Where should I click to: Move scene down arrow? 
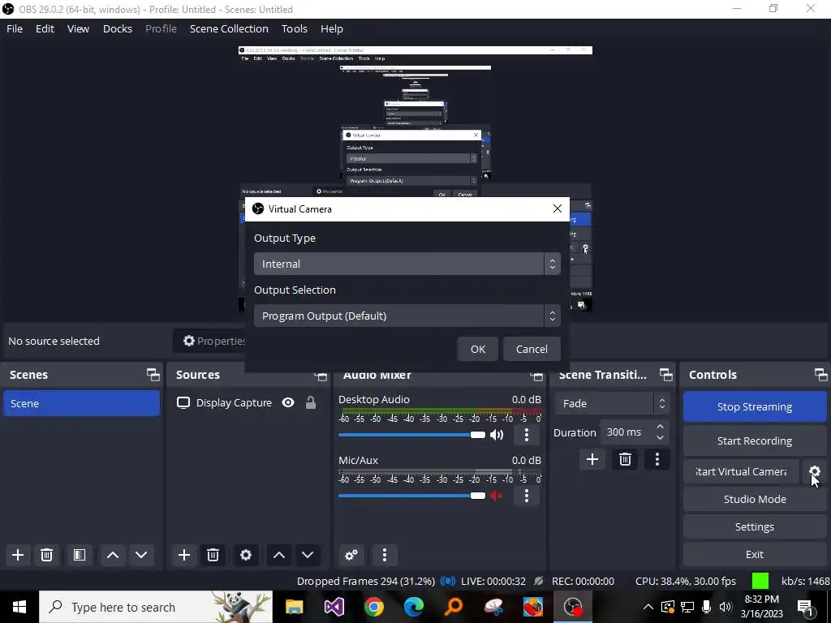pyautogui.click(x=141, y=555)
